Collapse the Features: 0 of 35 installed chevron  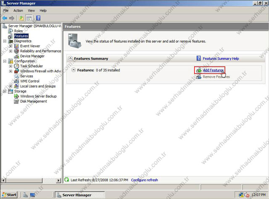coord(74,70)
